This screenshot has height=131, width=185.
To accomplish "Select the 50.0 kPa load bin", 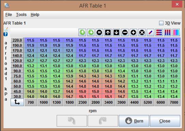I will pyautogui.click(x=17, y=86).
